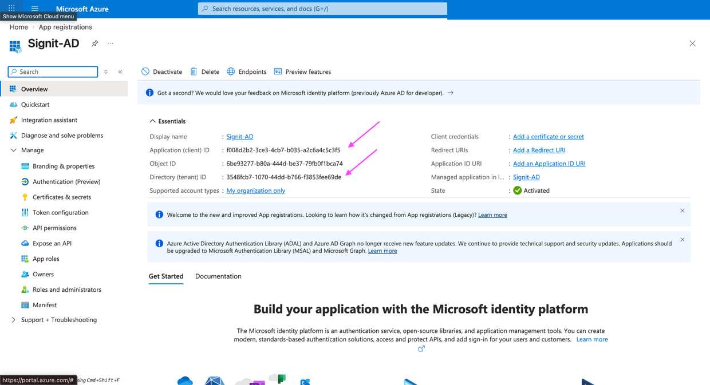
Task: Click the top resources search bar
Action: [322, 9]
